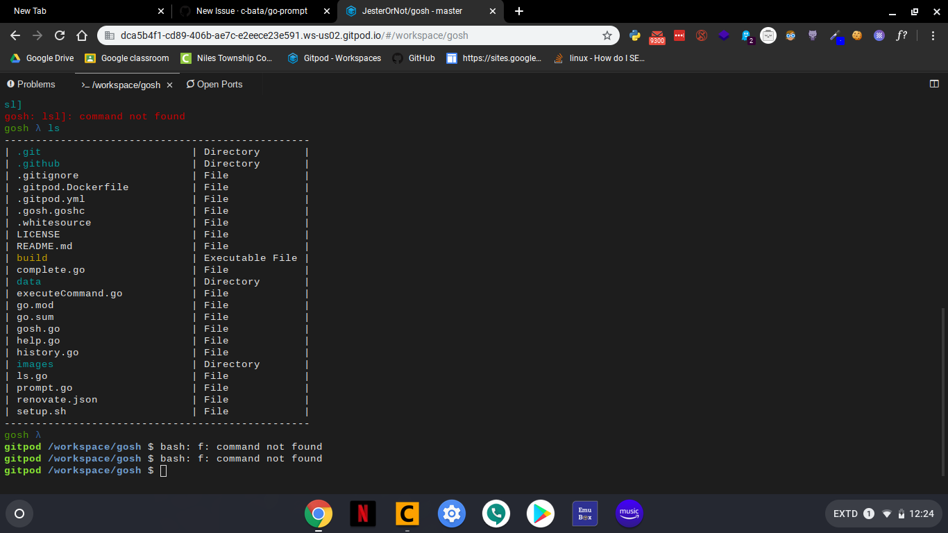Select the Problems panel tab

pos(31,84)
